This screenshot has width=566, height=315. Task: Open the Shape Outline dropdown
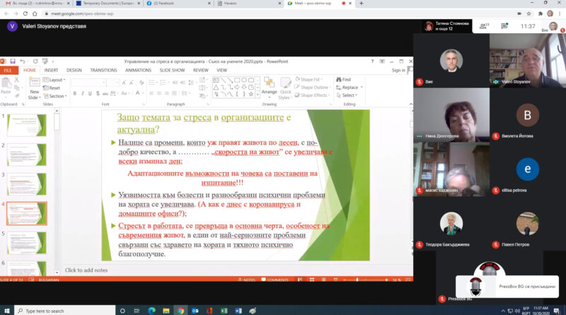click(313, 87)
